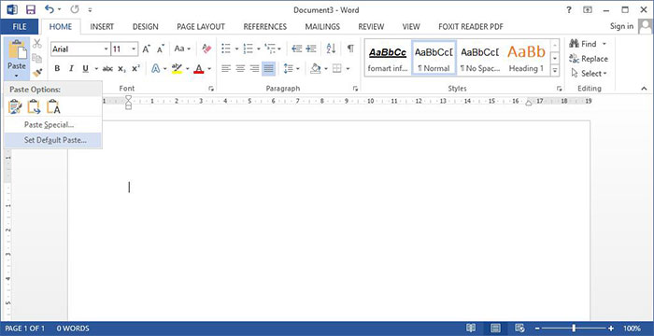Increase indent
This screenshot has width=654, height=336.
pos(311,49)
